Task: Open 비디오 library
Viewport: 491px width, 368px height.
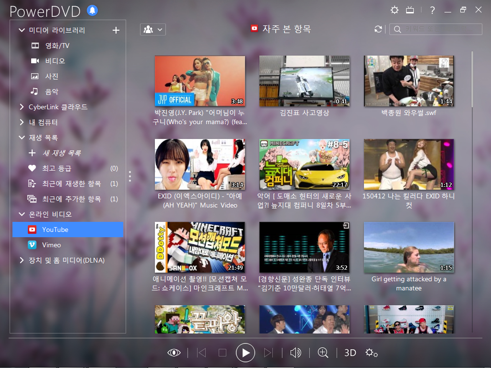Action: (55, 61)
